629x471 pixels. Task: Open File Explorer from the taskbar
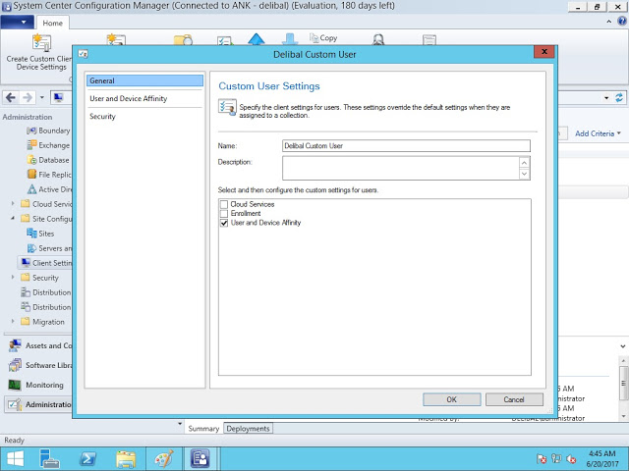[126, 457]
